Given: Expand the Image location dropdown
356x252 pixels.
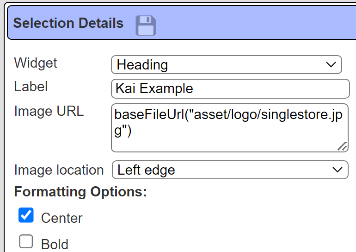Looking at the screenshot, I should (x=230, y=170).
